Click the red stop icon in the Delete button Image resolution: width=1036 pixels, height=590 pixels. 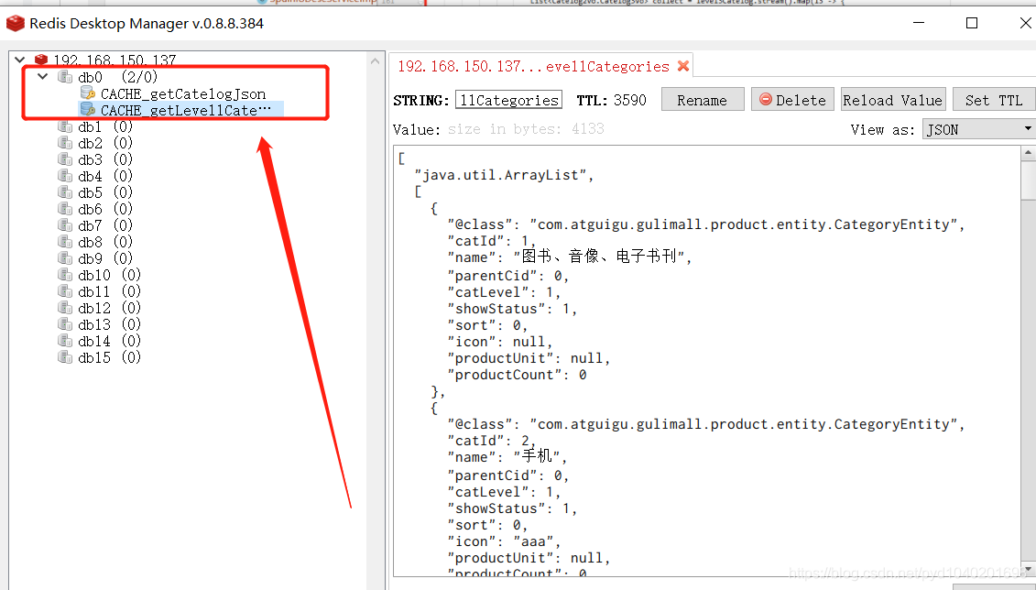point(765,99)
